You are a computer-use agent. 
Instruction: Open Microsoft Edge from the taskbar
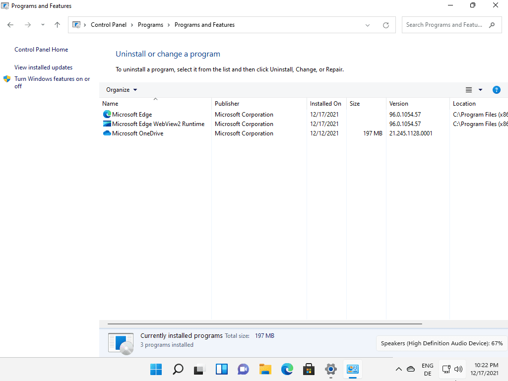287,369
